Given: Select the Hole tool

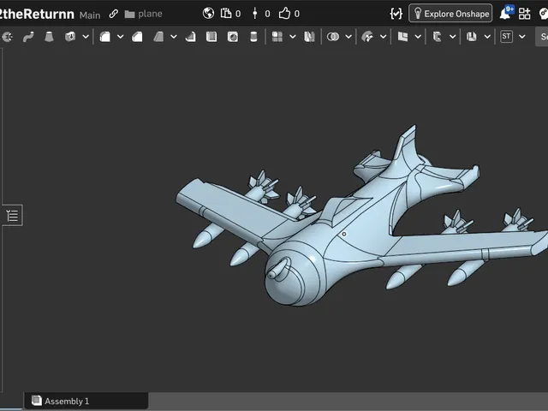Looking at the screenshot, I should coord(233,37).
